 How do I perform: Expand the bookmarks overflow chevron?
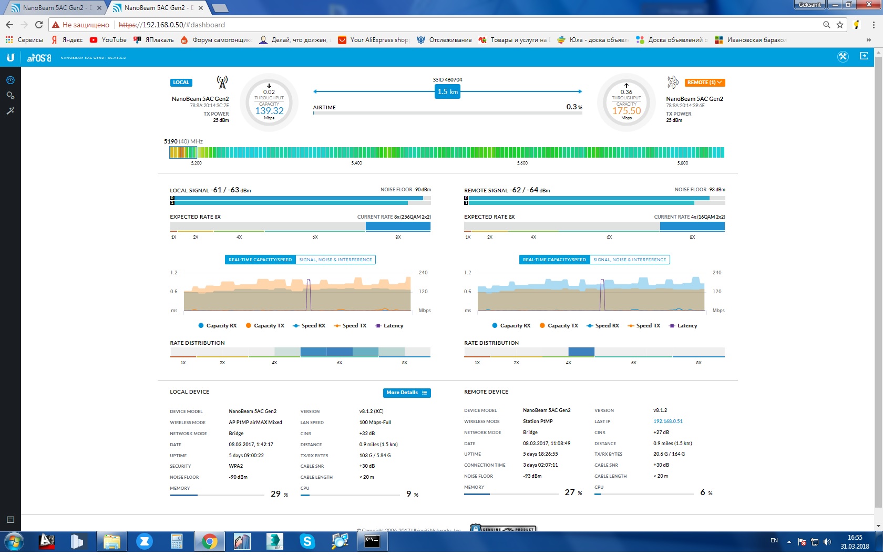[868, 40]
